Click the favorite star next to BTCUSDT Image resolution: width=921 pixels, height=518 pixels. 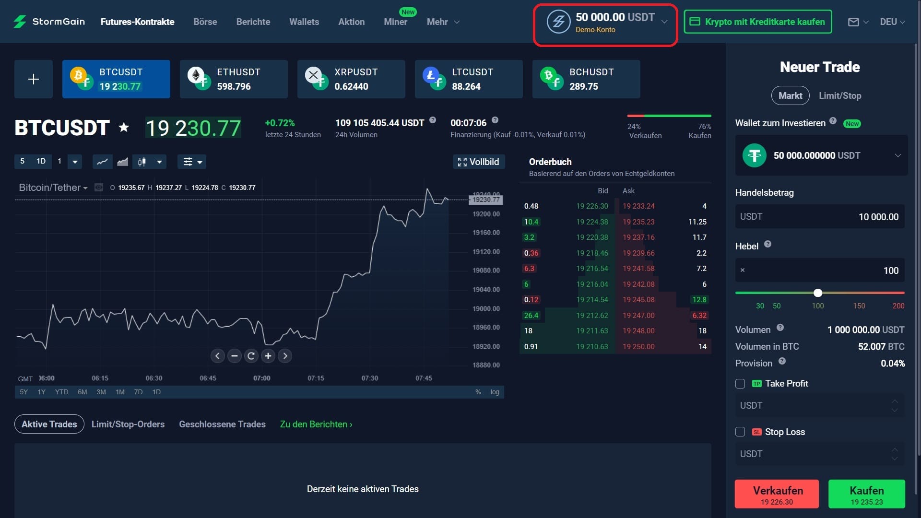pyautogui.click(x=124, y=128)
